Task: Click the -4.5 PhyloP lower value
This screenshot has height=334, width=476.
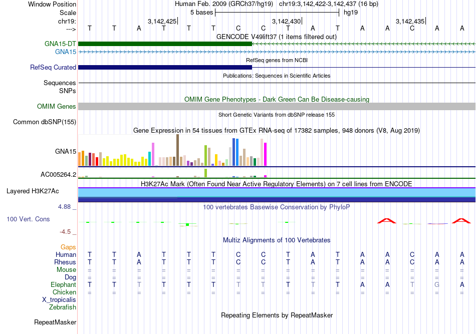Action: point(65,232)
